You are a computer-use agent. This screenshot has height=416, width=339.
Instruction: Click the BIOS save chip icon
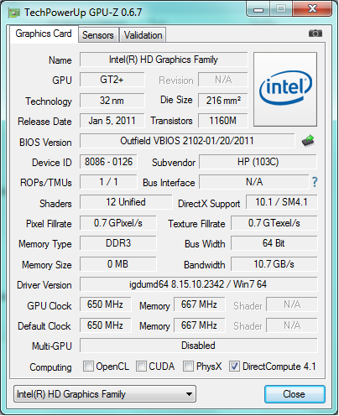(308, 141)
